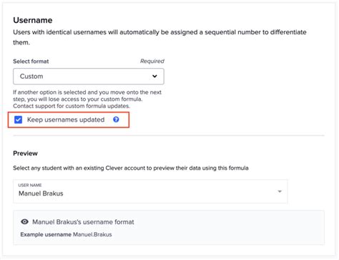Click the Keep usernames updated label text

(66, 120)
